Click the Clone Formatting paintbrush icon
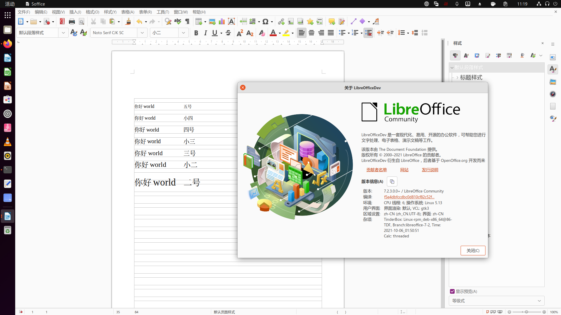Viewport: 561px width, 315px height. (128, 22)
